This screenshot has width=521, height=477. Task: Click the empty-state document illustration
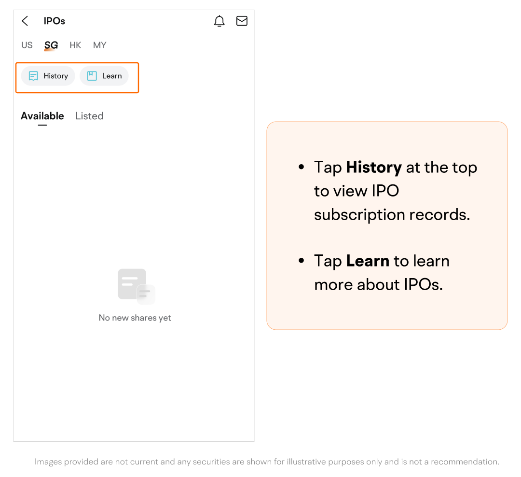pyautogui.click(x=136, y=286)
